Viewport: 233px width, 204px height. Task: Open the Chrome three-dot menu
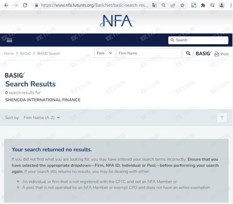(x=231, y=5)
